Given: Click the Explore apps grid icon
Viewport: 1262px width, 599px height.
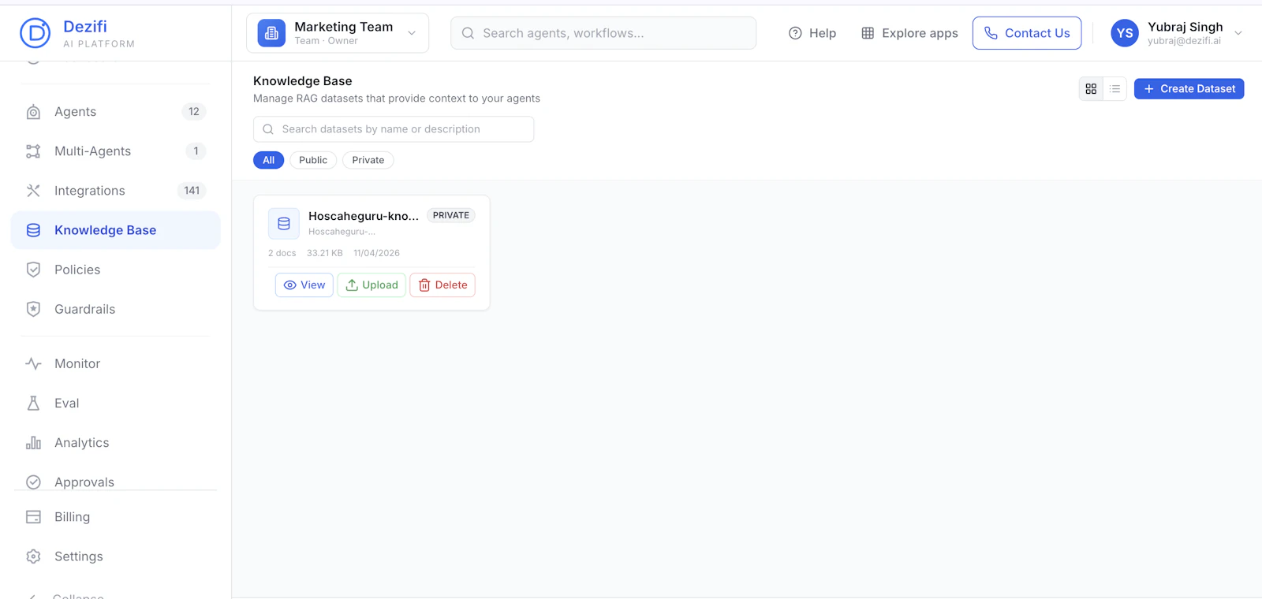Looking at the screenshot, I should coord(868,33).
